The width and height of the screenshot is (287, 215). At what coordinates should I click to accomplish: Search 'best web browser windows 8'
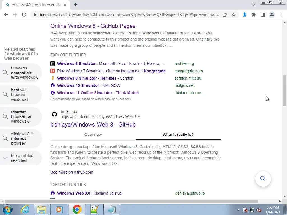(x=21, y=95)
